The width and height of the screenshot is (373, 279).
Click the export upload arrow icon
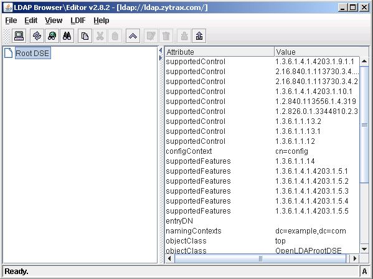pyautogui.click(x=199, y=36)
